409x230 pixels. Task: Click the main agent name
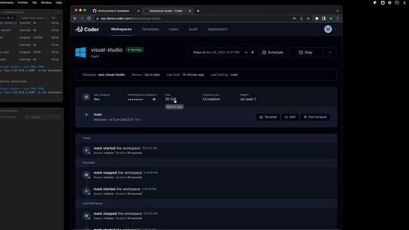(x=98, y=114)
